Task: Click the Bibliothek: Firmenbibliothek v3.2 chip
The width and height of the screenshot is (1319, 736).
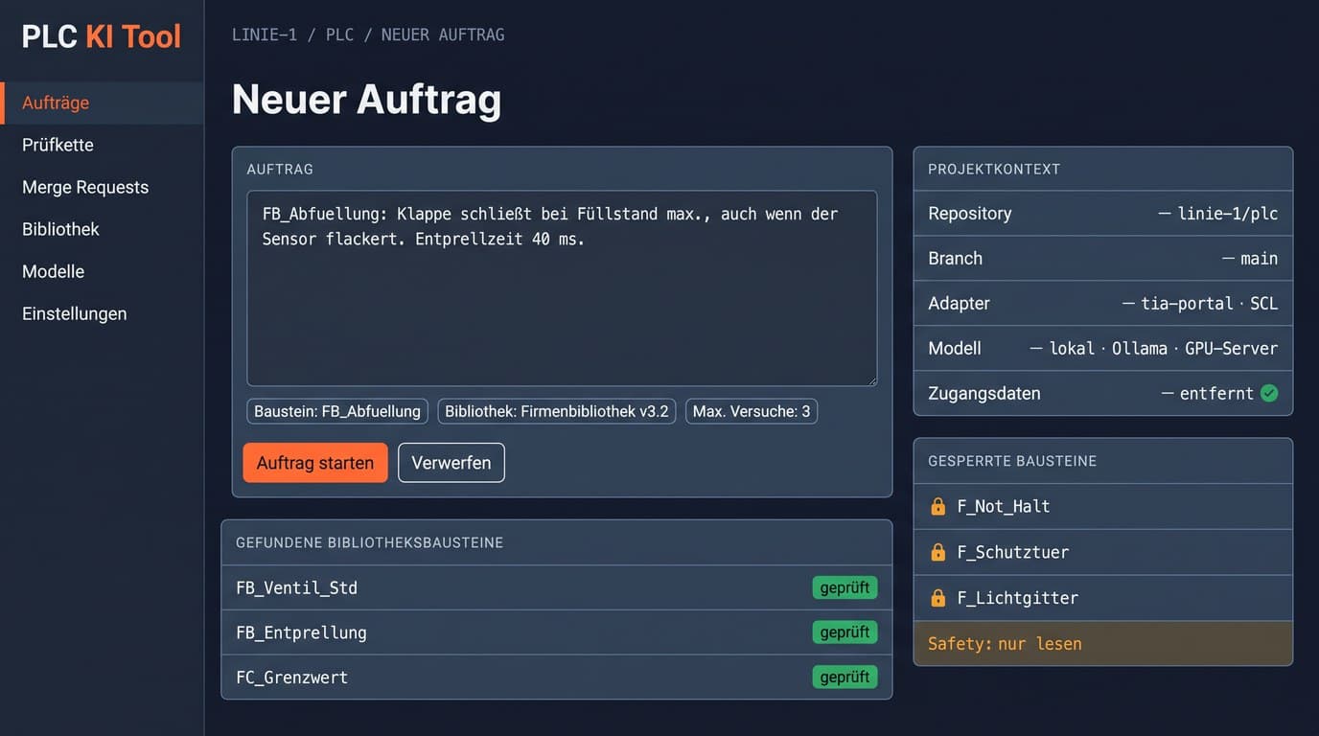Action: 557,411
